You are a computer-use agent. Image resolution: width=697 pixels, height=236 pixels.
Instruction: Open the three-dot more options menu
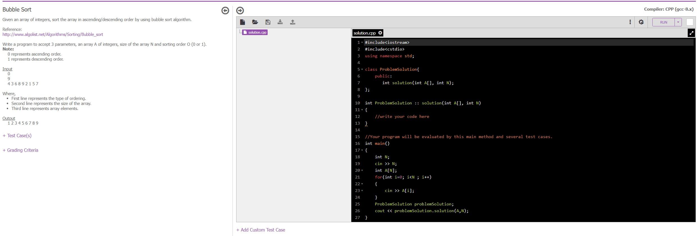click(x=630, y=22)
